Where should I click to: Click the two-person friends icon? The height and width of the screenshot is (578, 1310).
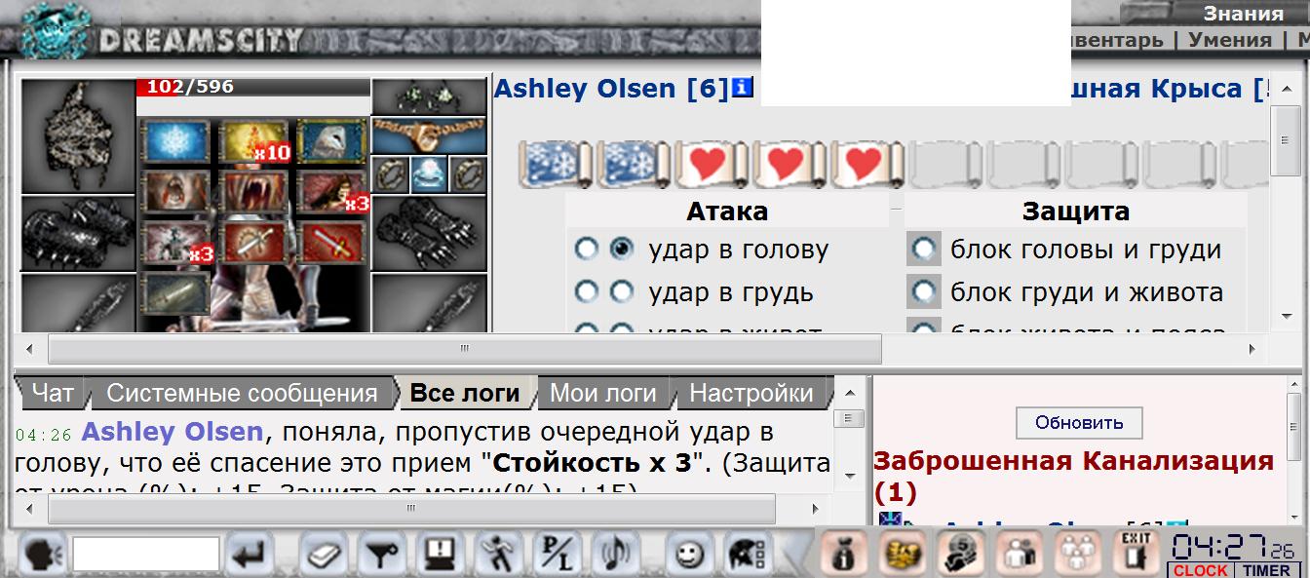point(1018,555)
